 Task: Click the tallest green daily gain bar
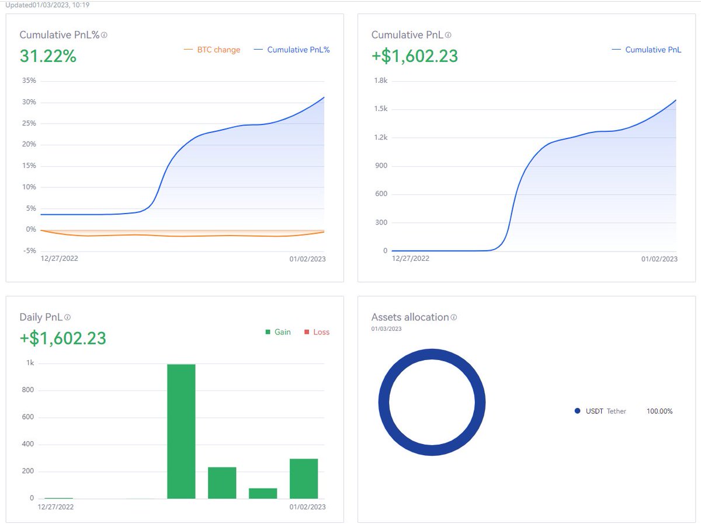181,432
